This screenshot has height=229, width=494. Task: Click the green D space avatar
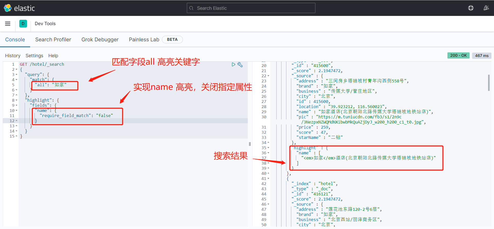tap(23, 24)
